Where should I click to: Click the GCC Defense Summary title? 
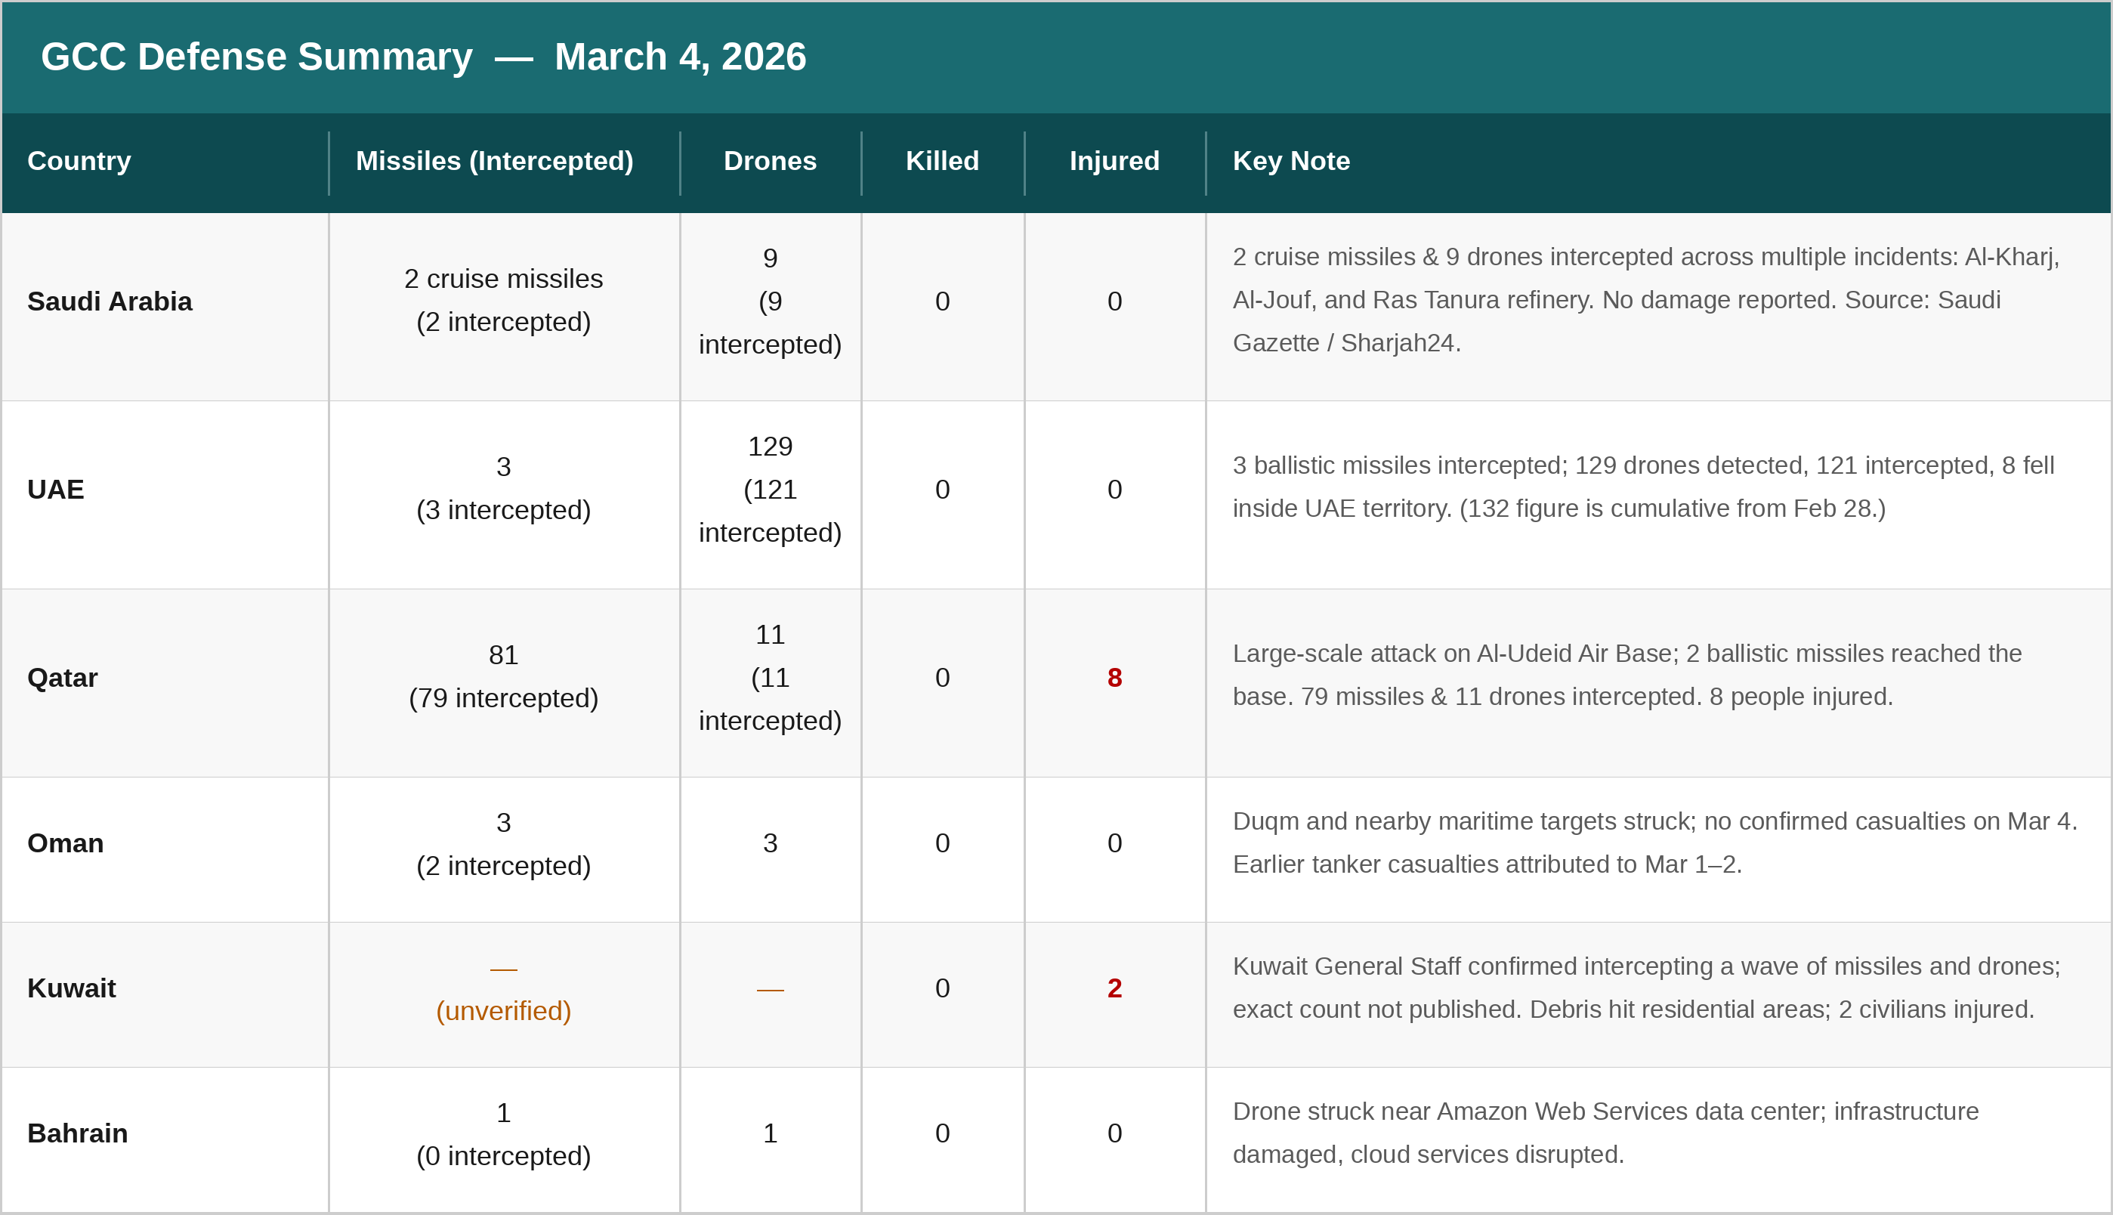[423, 57]
